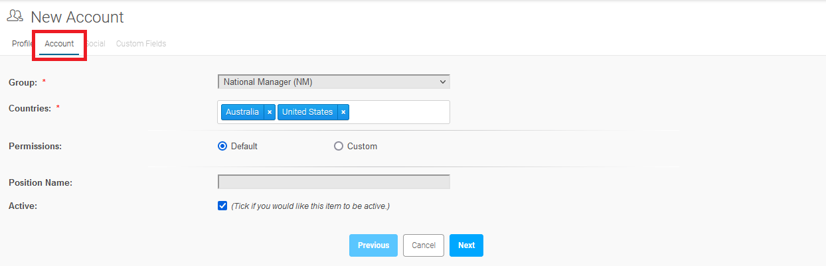Click empty area of Countries field
Viewport: 826px width, 266px height.
pos(398,112)
